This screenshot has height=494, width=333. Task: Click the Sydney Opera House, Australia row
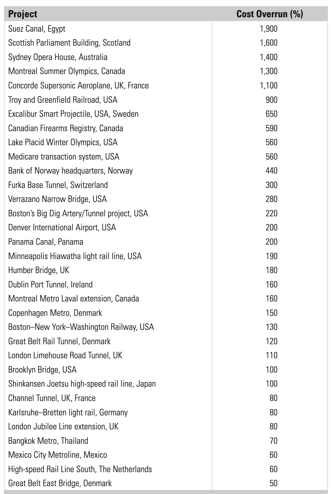coord(166,57)
